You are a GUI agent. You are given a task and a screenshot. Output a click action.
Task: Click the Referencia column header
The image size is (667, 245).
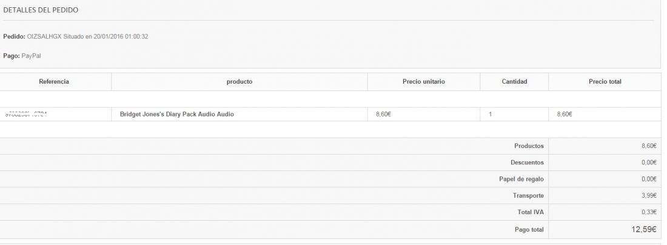click(54, 82)
